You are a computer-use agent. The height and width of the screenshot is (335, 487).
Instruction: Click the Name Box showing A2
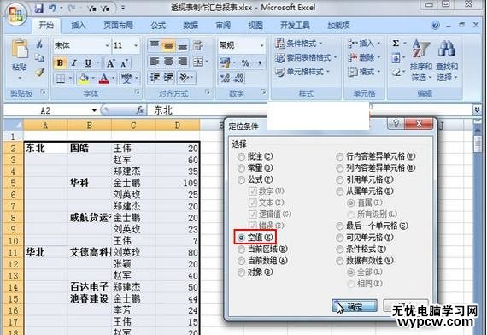click(47, 110)
